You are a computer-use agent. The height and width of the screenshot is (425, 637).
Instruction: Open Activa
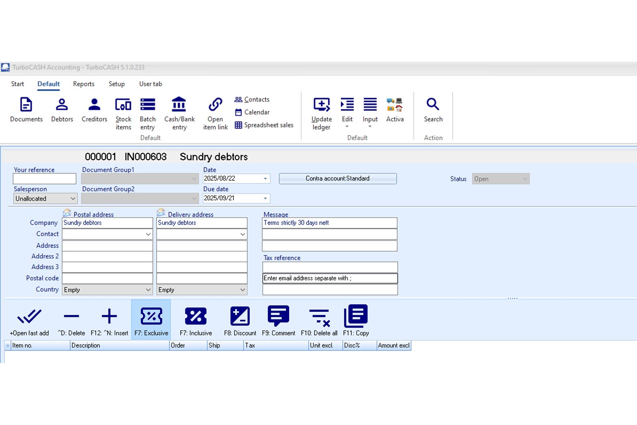click(x=395, y=110)
